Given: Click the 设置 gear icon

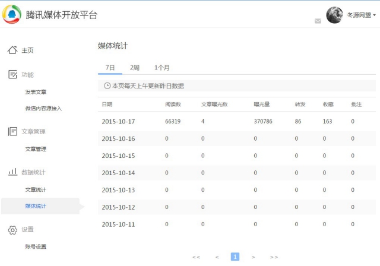Looking at the screenshot, I should 12,229.
